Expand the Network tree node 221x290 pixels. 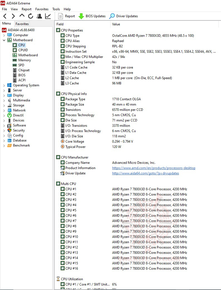click(x=4, y=110)
